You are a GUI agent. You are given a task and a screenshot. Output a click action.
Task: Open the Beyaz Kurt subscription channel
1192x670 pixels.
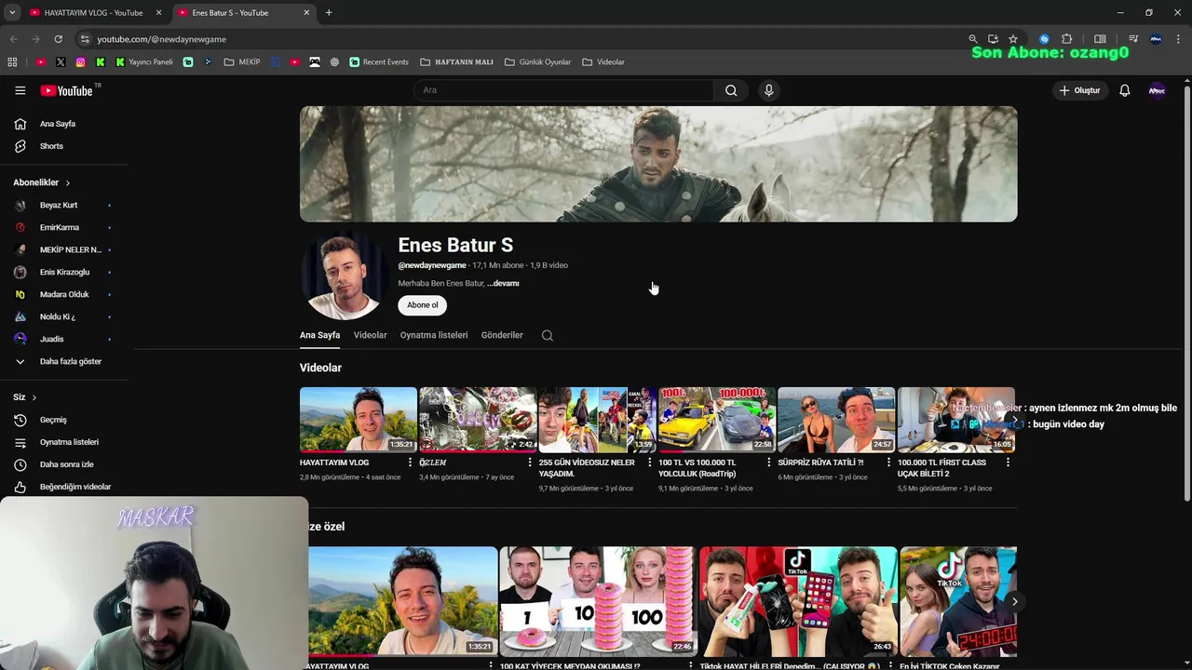tap(59, 205)
